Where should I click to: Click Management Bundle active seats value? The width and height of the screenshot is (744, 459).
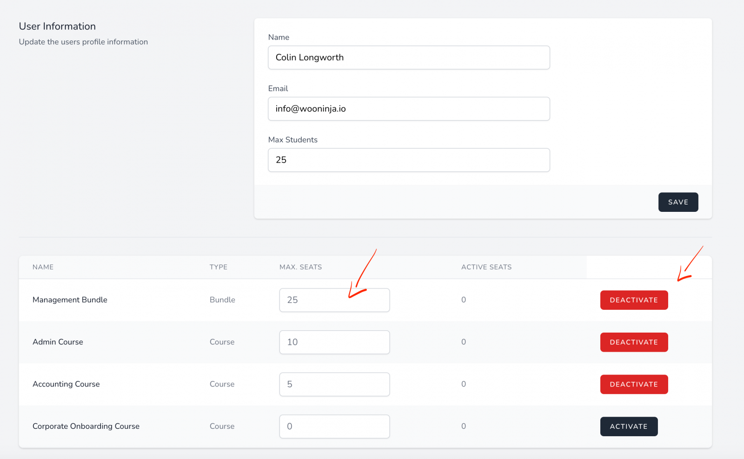[464, 300]
